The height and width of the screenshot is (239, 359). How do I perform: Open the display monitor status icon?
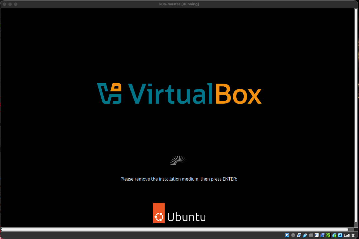tap(317, 235)
